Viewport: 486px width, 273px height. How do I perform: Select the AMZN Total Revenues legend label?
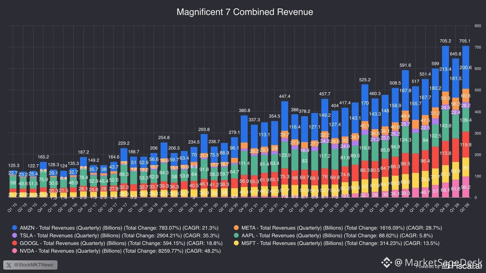click(119, 227)
